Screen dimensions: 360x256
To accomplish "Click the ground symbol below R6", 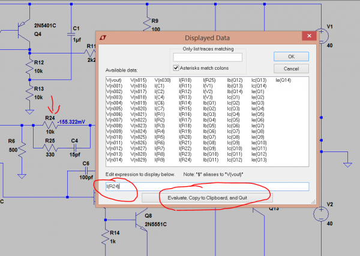I will point(22,177).
